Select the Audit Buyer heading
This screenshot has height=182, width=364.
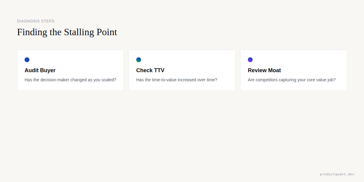(40, 70)
